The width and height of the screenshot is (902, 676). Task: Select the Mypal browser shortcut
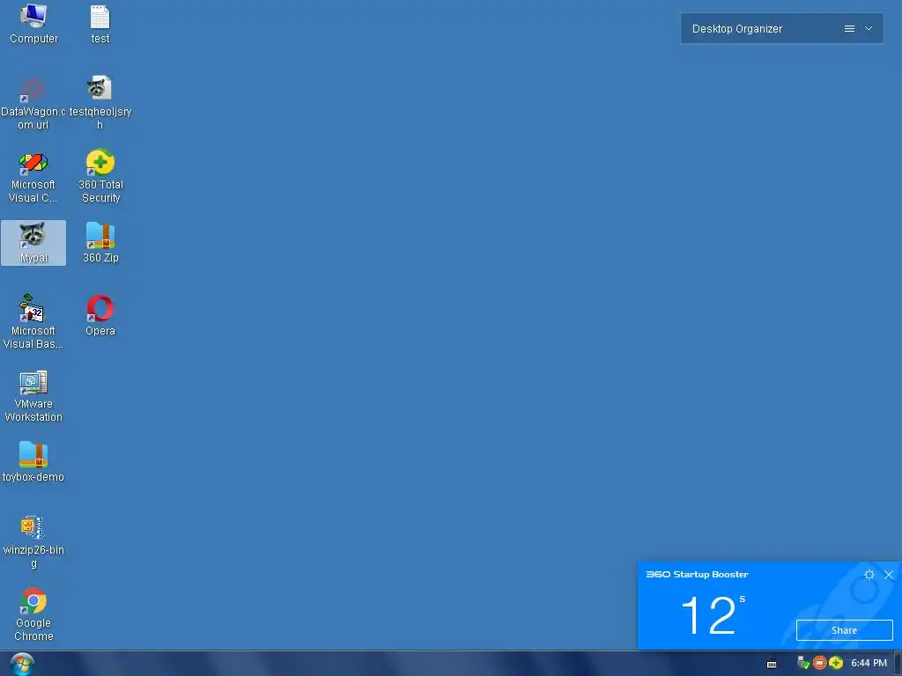click(x=33, y=243)
